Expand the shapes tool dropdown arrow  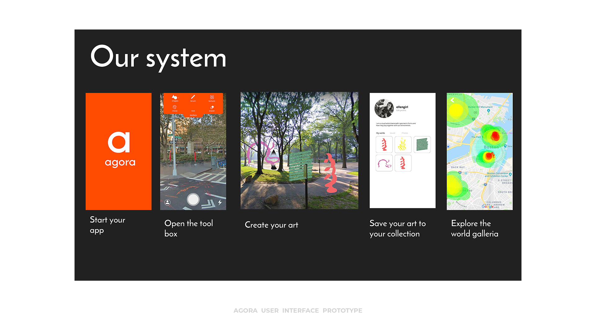click(x=178, y=98)
